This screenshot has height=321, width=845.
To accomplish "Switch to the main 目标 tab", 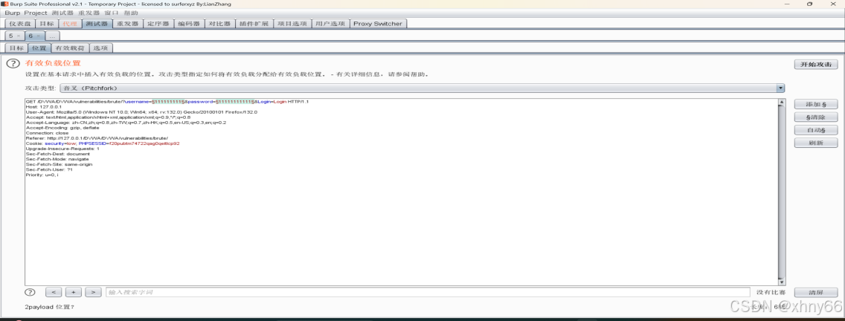I will (47, 24).
